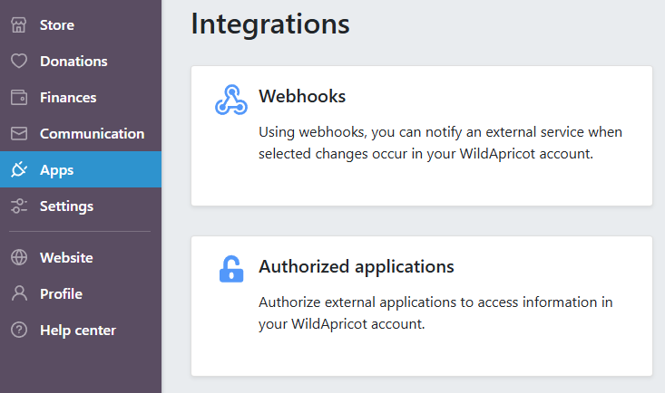Select the Communication menu label
Viewport: 665px width, 393px height.
pyautogui.click(x=92, y=134)
